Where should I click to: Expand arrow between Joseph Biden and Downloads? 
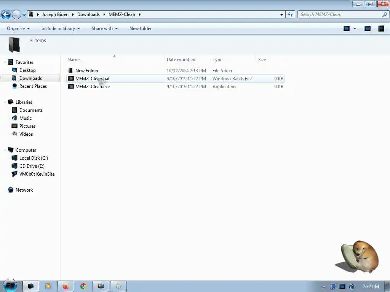click(73, 15)
